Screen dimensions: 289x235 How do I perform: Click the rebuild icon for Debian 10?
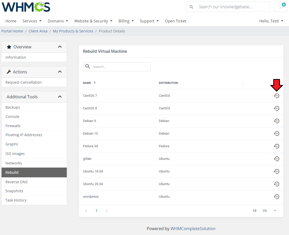[276, 134]
